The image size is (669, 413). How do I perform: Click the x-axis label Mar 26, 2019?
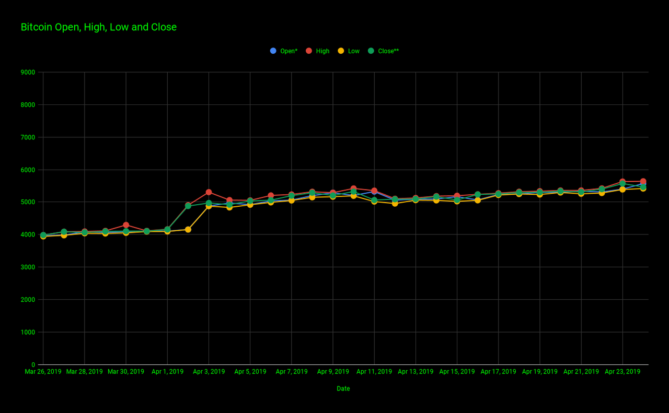[43, 372]
